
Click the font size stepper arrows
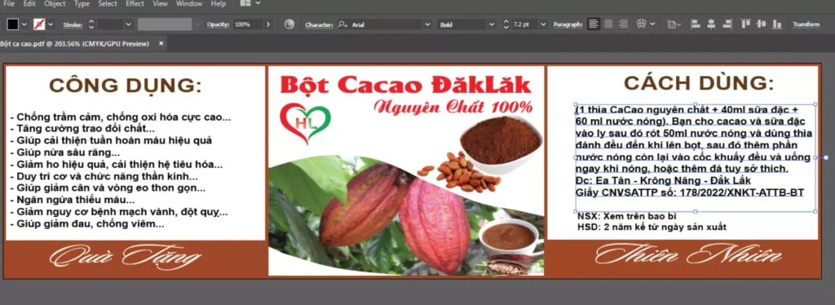(x=506, y=24)
